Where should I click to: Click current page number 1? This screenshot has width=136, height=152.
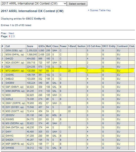10,36
